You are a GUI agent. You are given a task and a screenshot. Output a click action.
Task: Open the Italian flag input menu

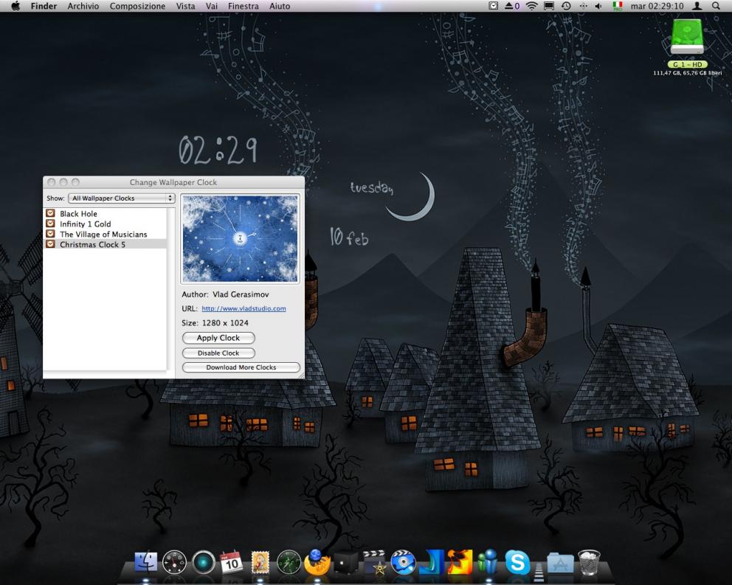[618, 6]
